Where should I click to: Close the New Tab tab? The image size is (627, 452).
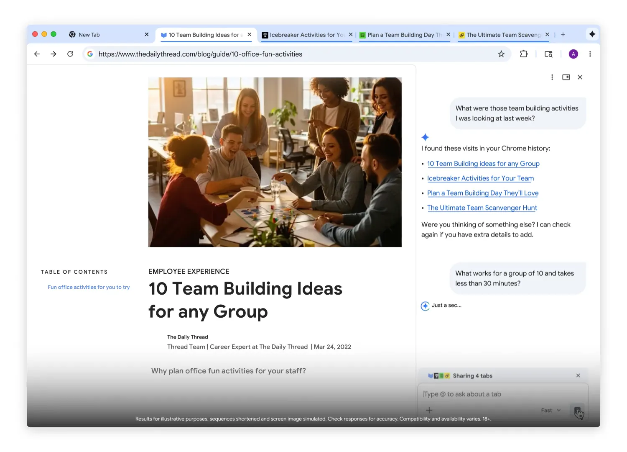tap(146, 35)
